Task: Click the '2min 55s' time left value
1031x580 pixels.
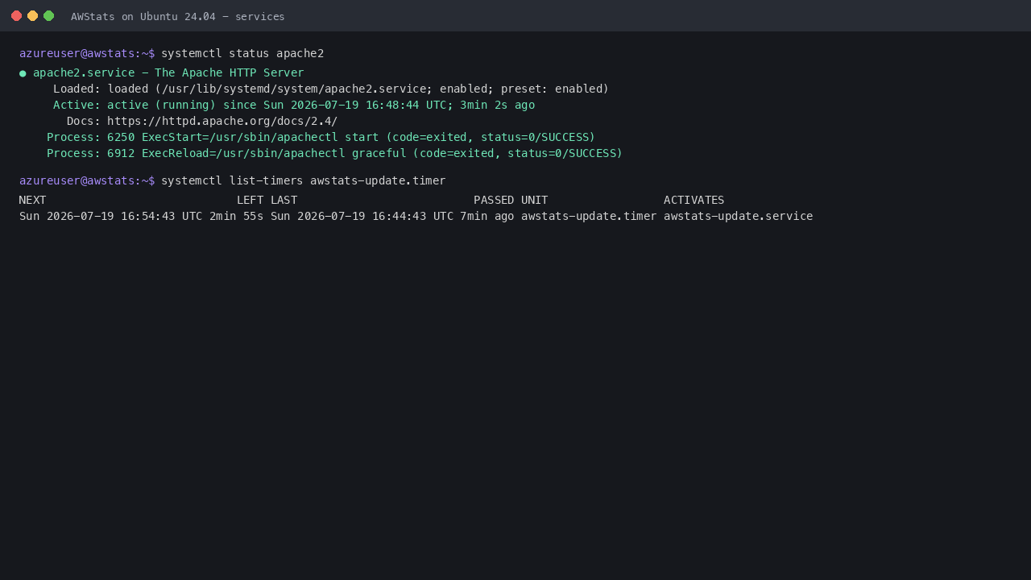Action: (x=237, y=216)
